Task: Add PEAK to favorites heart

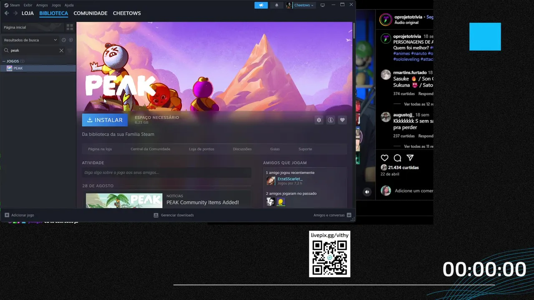Action: click(x=342, y=120)
